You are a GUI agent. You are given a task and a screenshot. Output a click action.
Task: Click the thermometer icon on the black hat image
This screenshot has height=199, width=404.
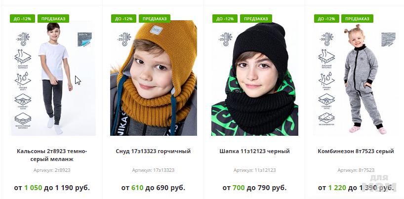[225, 39]
